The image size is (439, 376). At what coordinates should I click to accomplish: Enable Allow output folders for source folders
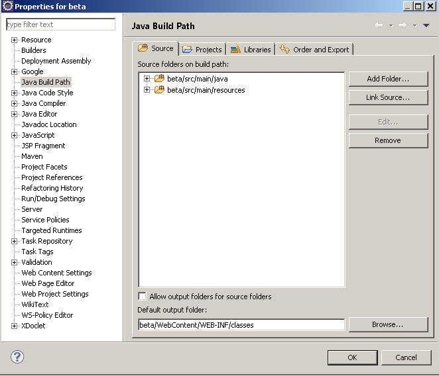(x=142, y=296)
